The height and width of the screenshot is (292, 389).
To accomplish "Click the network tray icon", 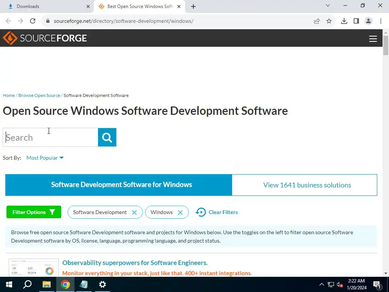I will 331,284.
